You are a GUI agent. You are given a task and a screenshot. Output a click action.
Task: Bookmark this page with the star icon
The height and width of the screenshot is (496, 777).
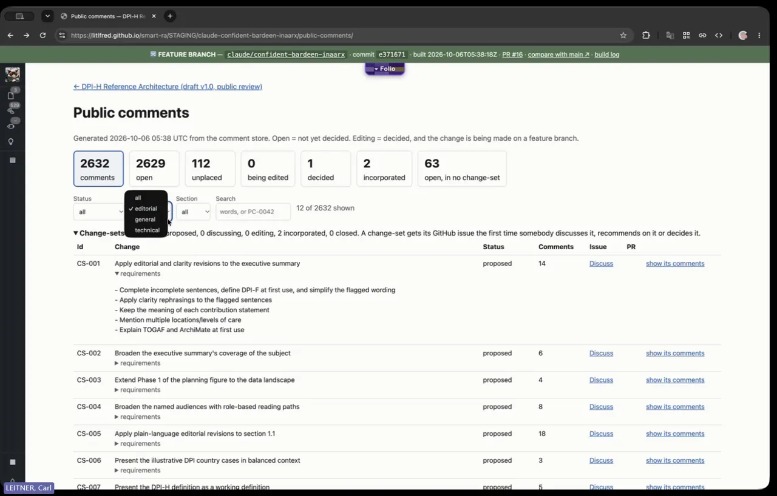623,35
